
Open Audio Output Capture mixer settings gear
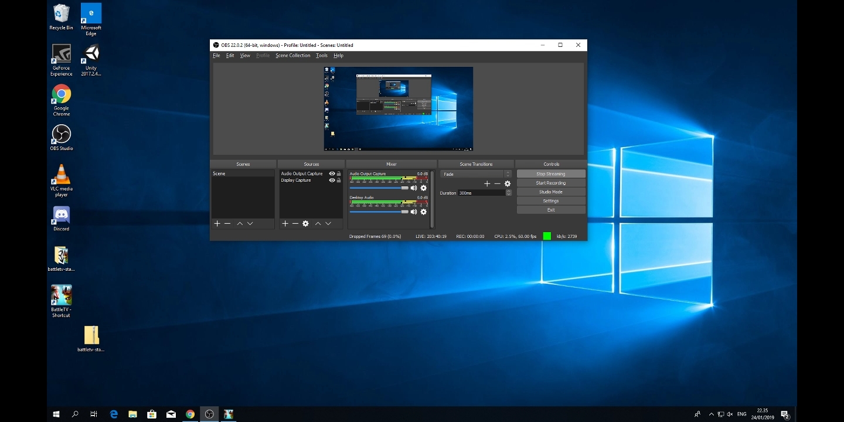(x=424, y=188)
